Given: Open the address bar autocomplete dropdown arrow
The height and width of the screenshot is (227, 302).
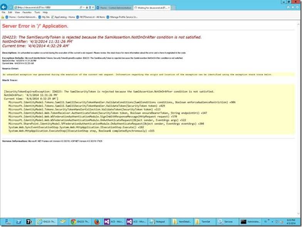Looking at the screenshot, I should (x=84, y=7).
